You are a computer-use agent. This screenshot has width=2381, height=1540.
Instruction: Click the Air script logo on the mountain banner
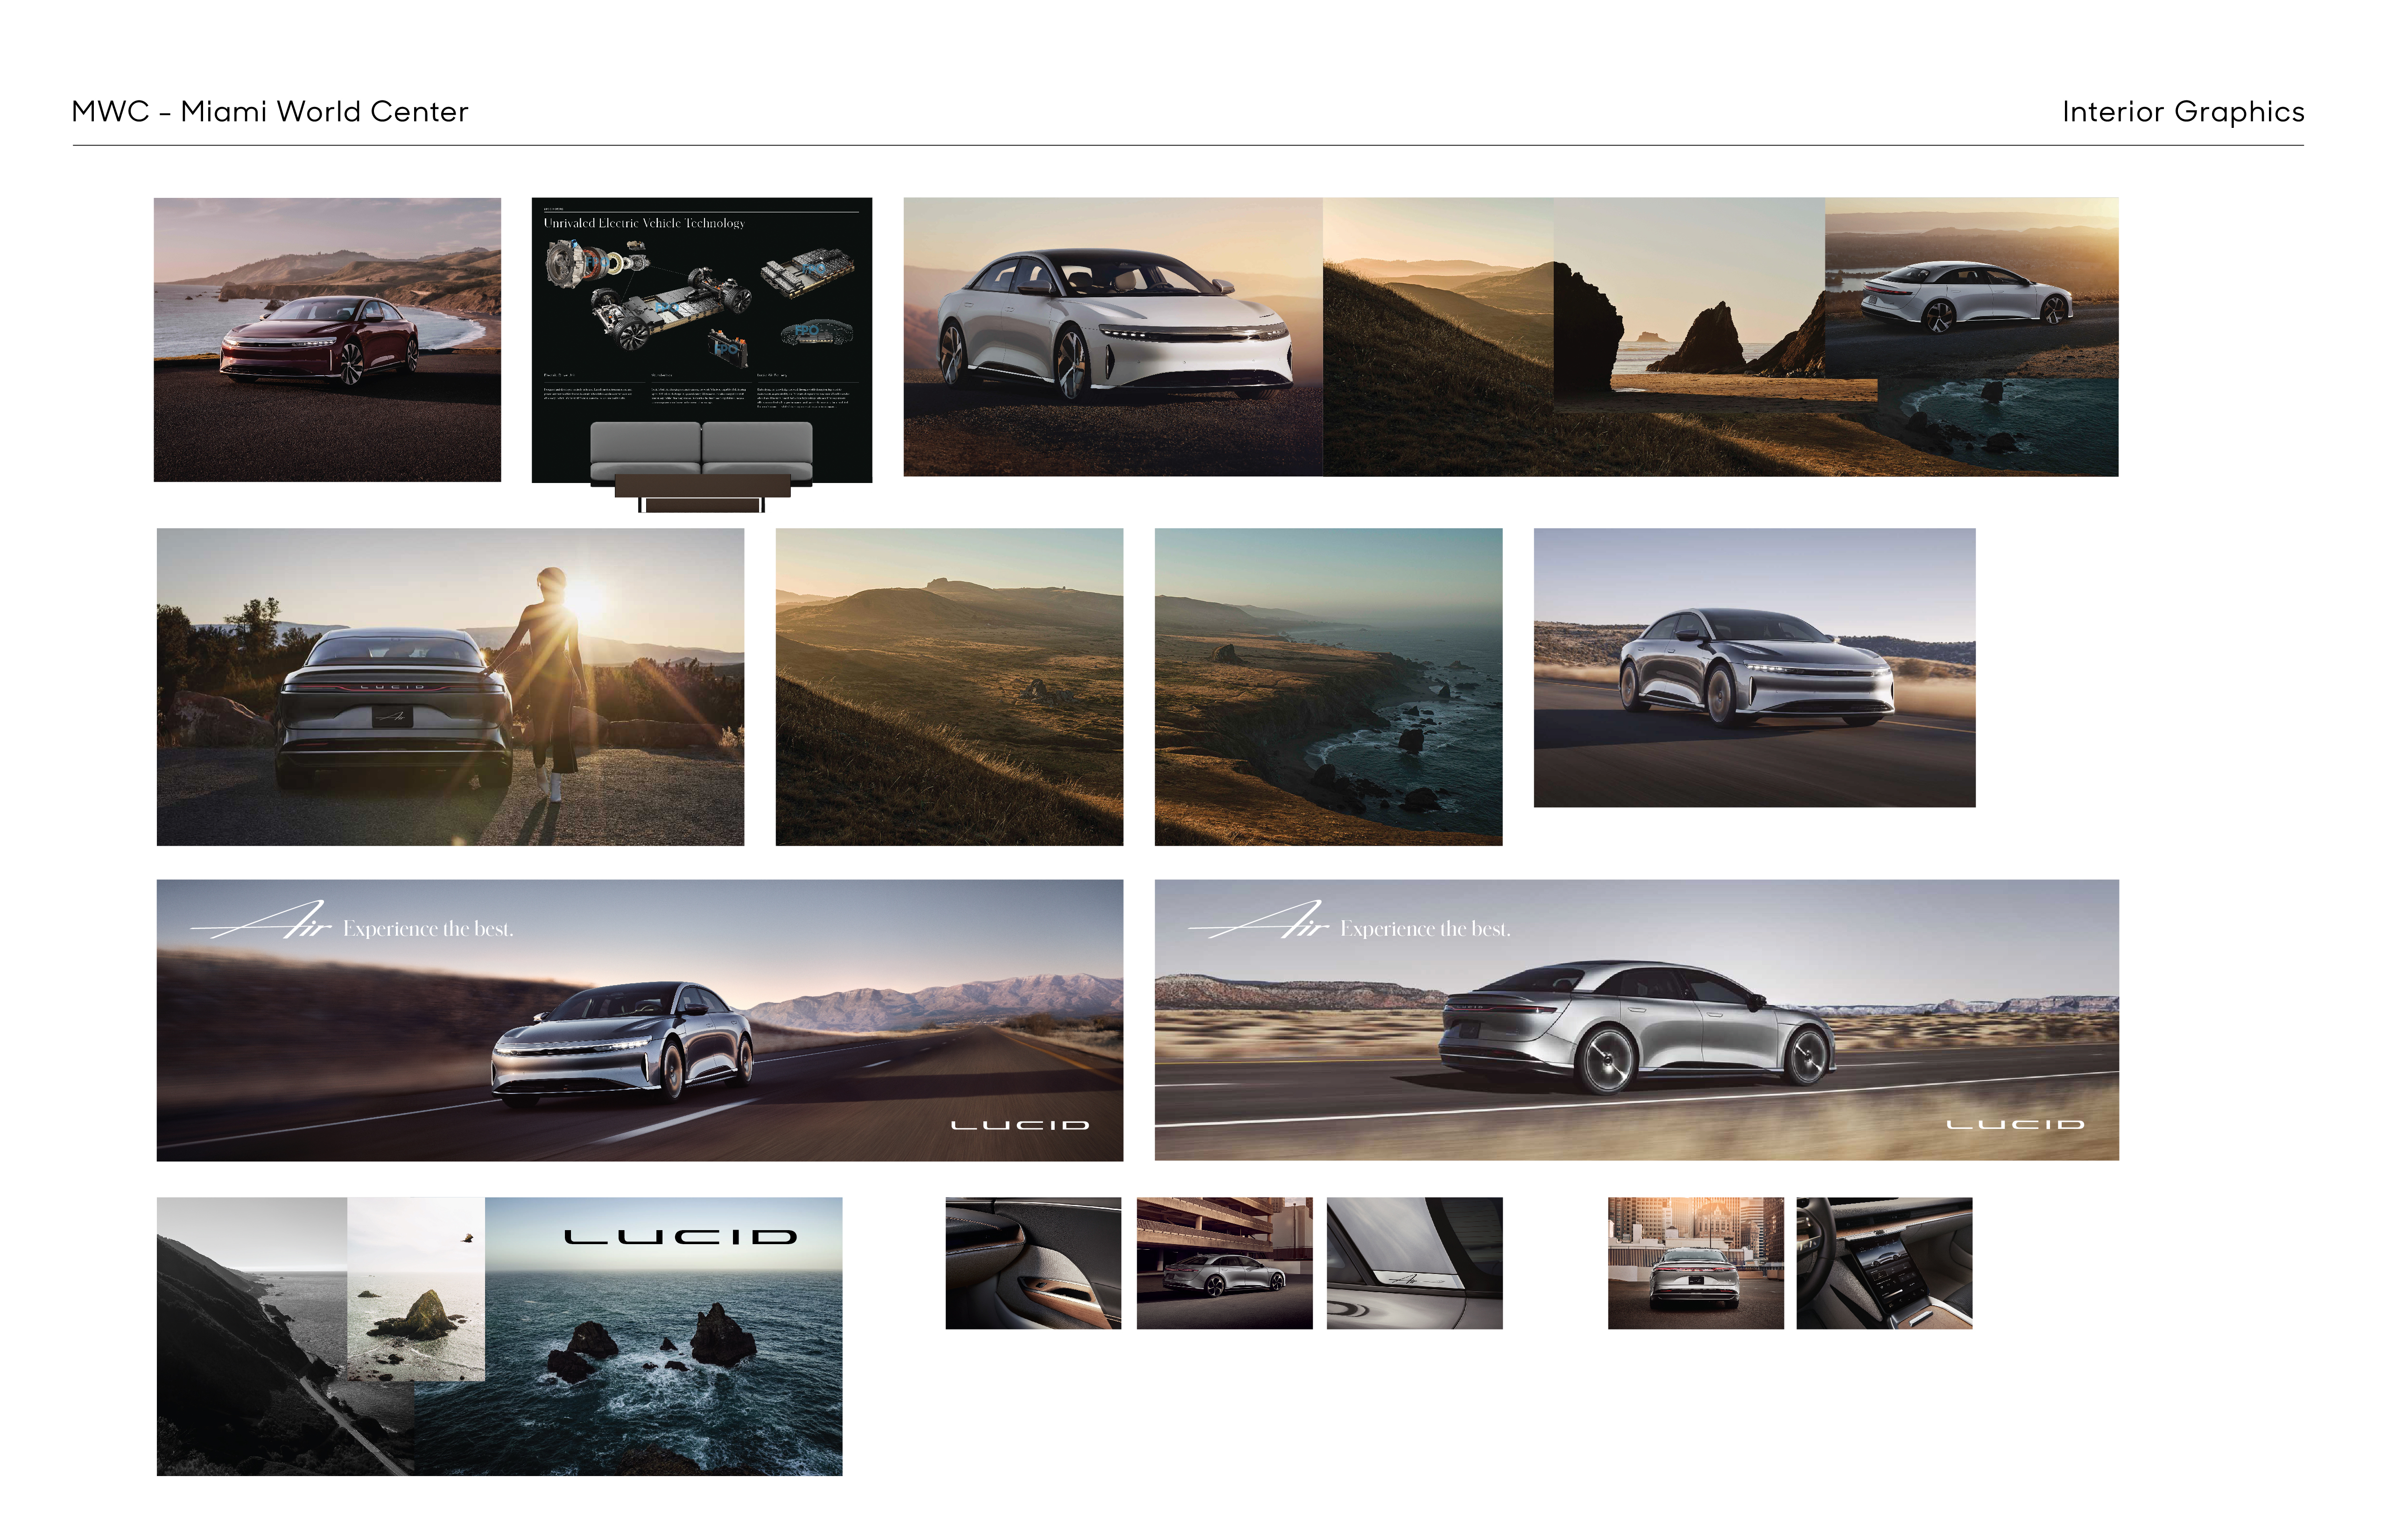[x=261, y=920]
